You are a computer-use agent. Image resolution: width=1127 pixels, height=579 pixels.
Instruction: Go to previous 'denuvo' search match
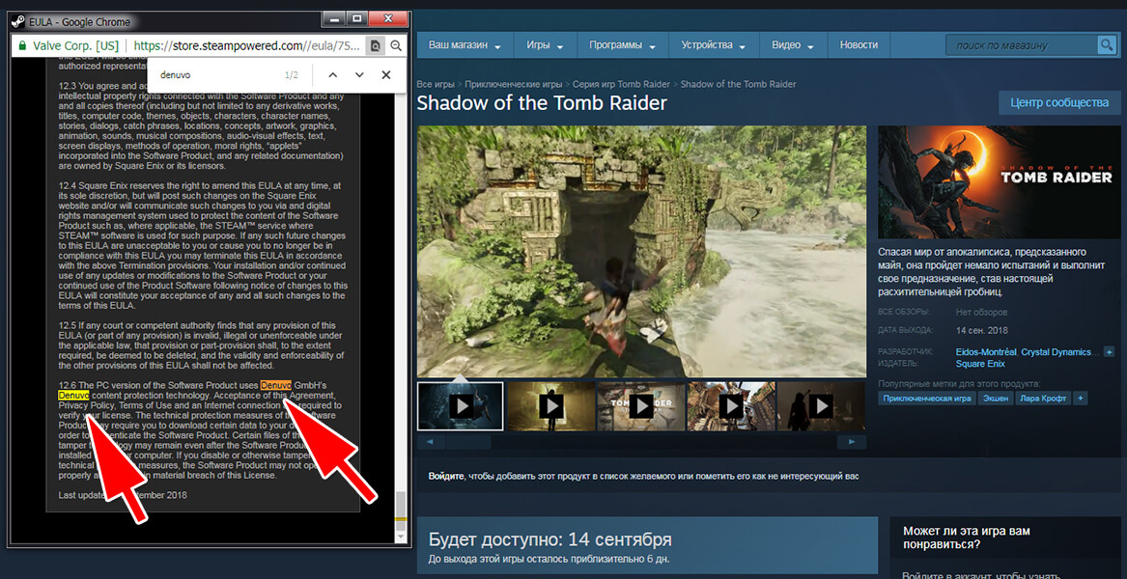332,74
